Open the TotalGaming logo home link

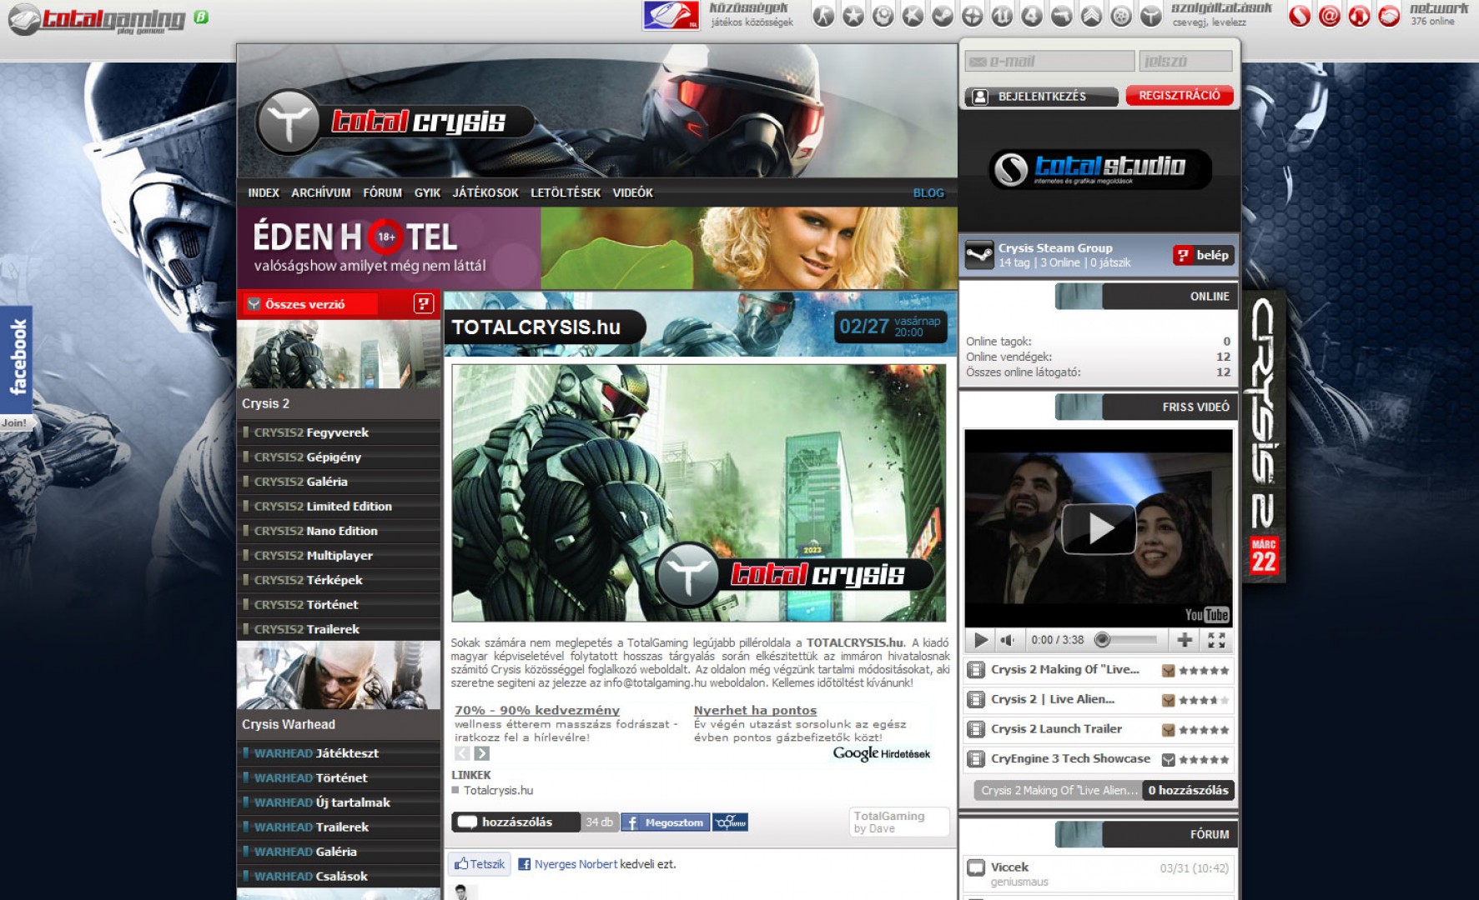point(97,18)
